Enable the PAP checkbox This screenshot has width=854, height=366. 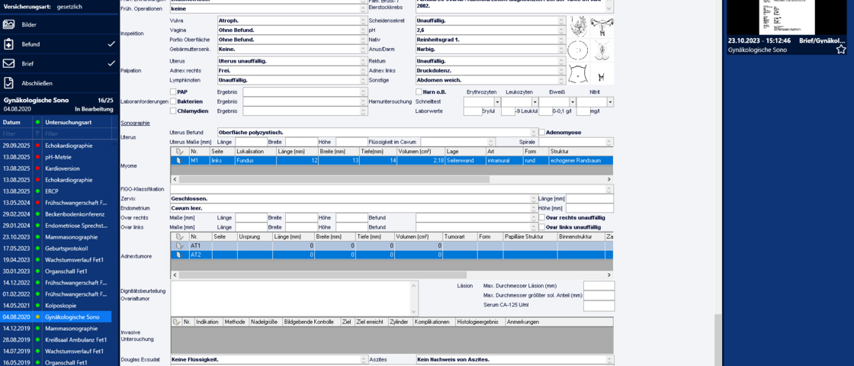[x=173, y=92]
